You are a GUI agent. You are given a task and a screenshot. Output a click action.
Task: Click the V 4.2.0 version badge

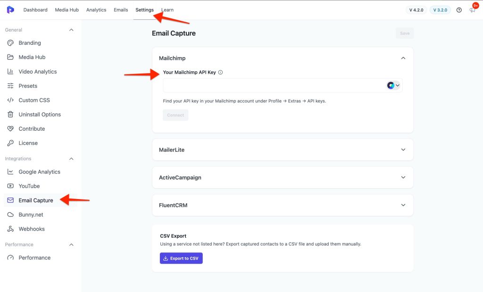(x=416, y=10)
